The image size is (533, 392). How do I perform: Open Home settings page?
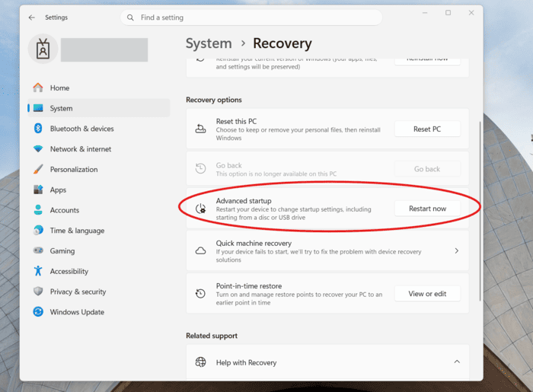[98, 88]
